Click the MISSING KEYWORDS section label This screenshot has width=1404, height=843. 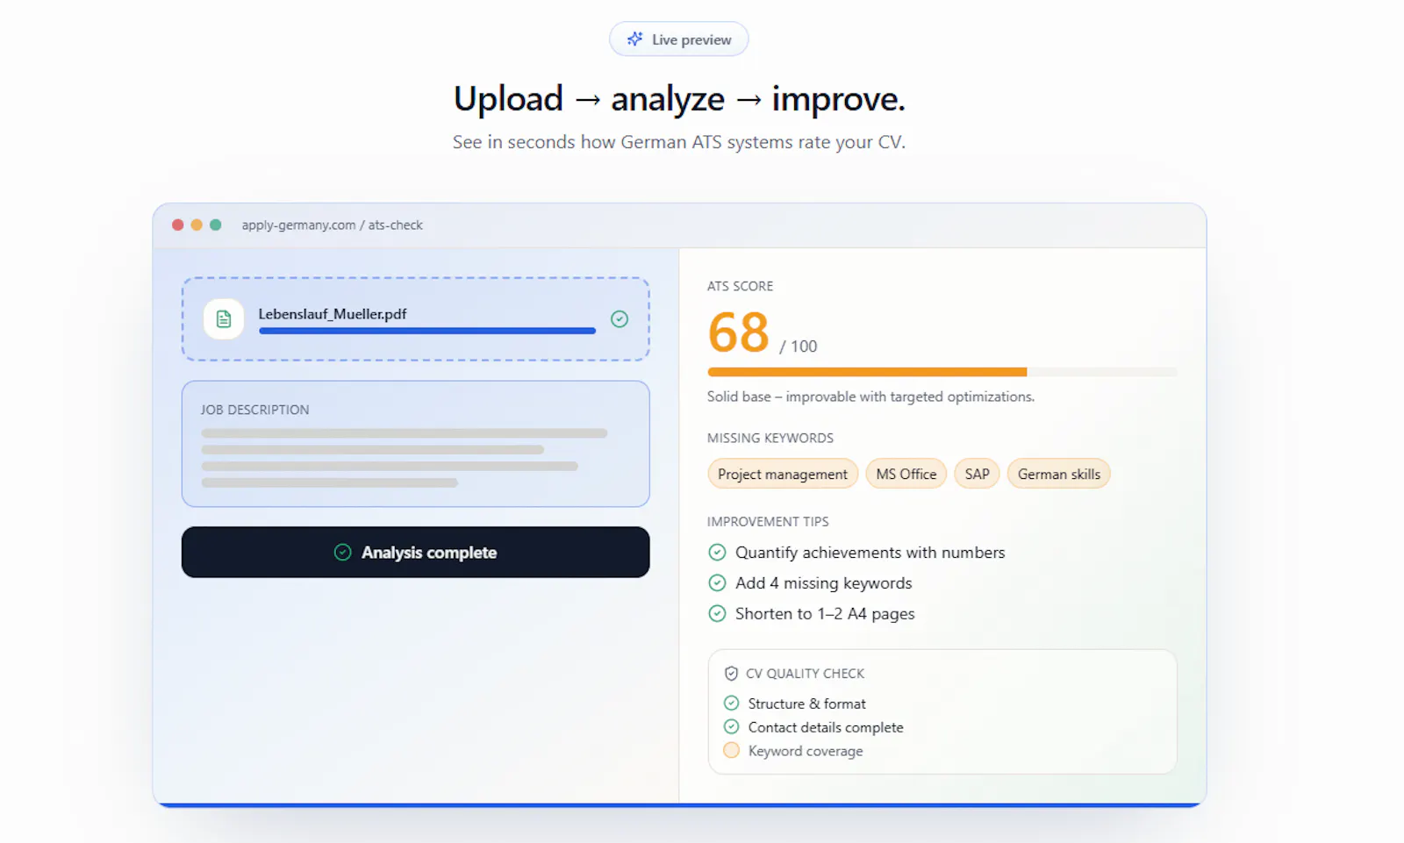point(770,438)
